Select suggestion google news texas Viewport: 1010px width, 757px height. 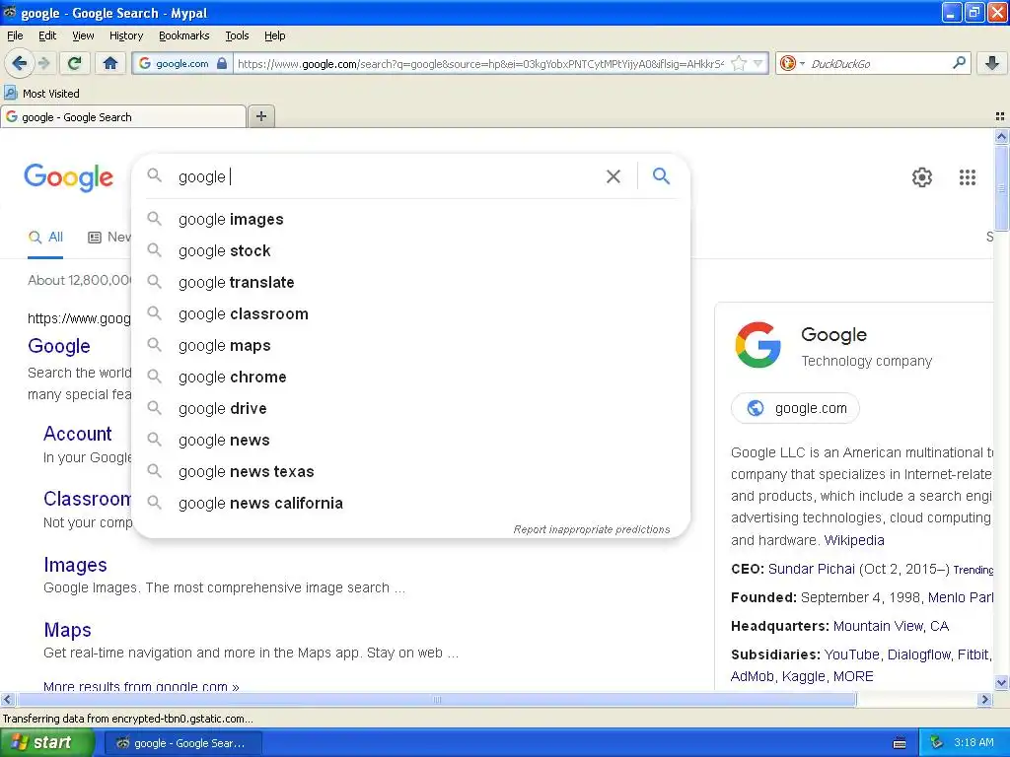[x=411, y=472]
